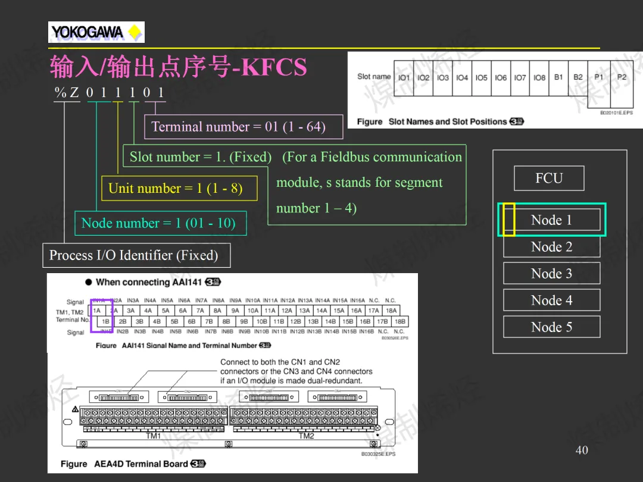Viewport: 643px width, 482px height.
Task: Select the Node 5 box
Action: [551, 327]
